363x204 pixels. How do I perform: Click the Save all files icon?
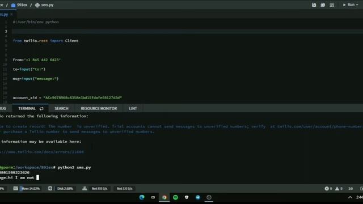(x=323, y=5)
